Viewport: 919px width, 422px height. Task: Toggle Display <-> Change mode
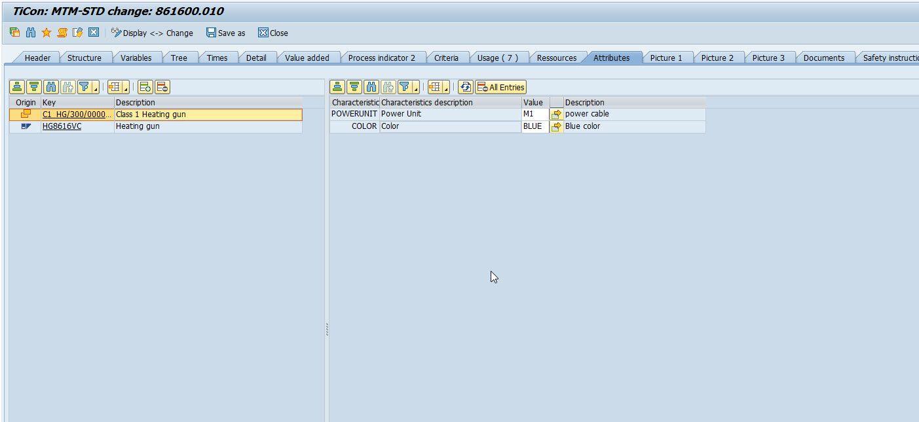click(x=152, y=33)
